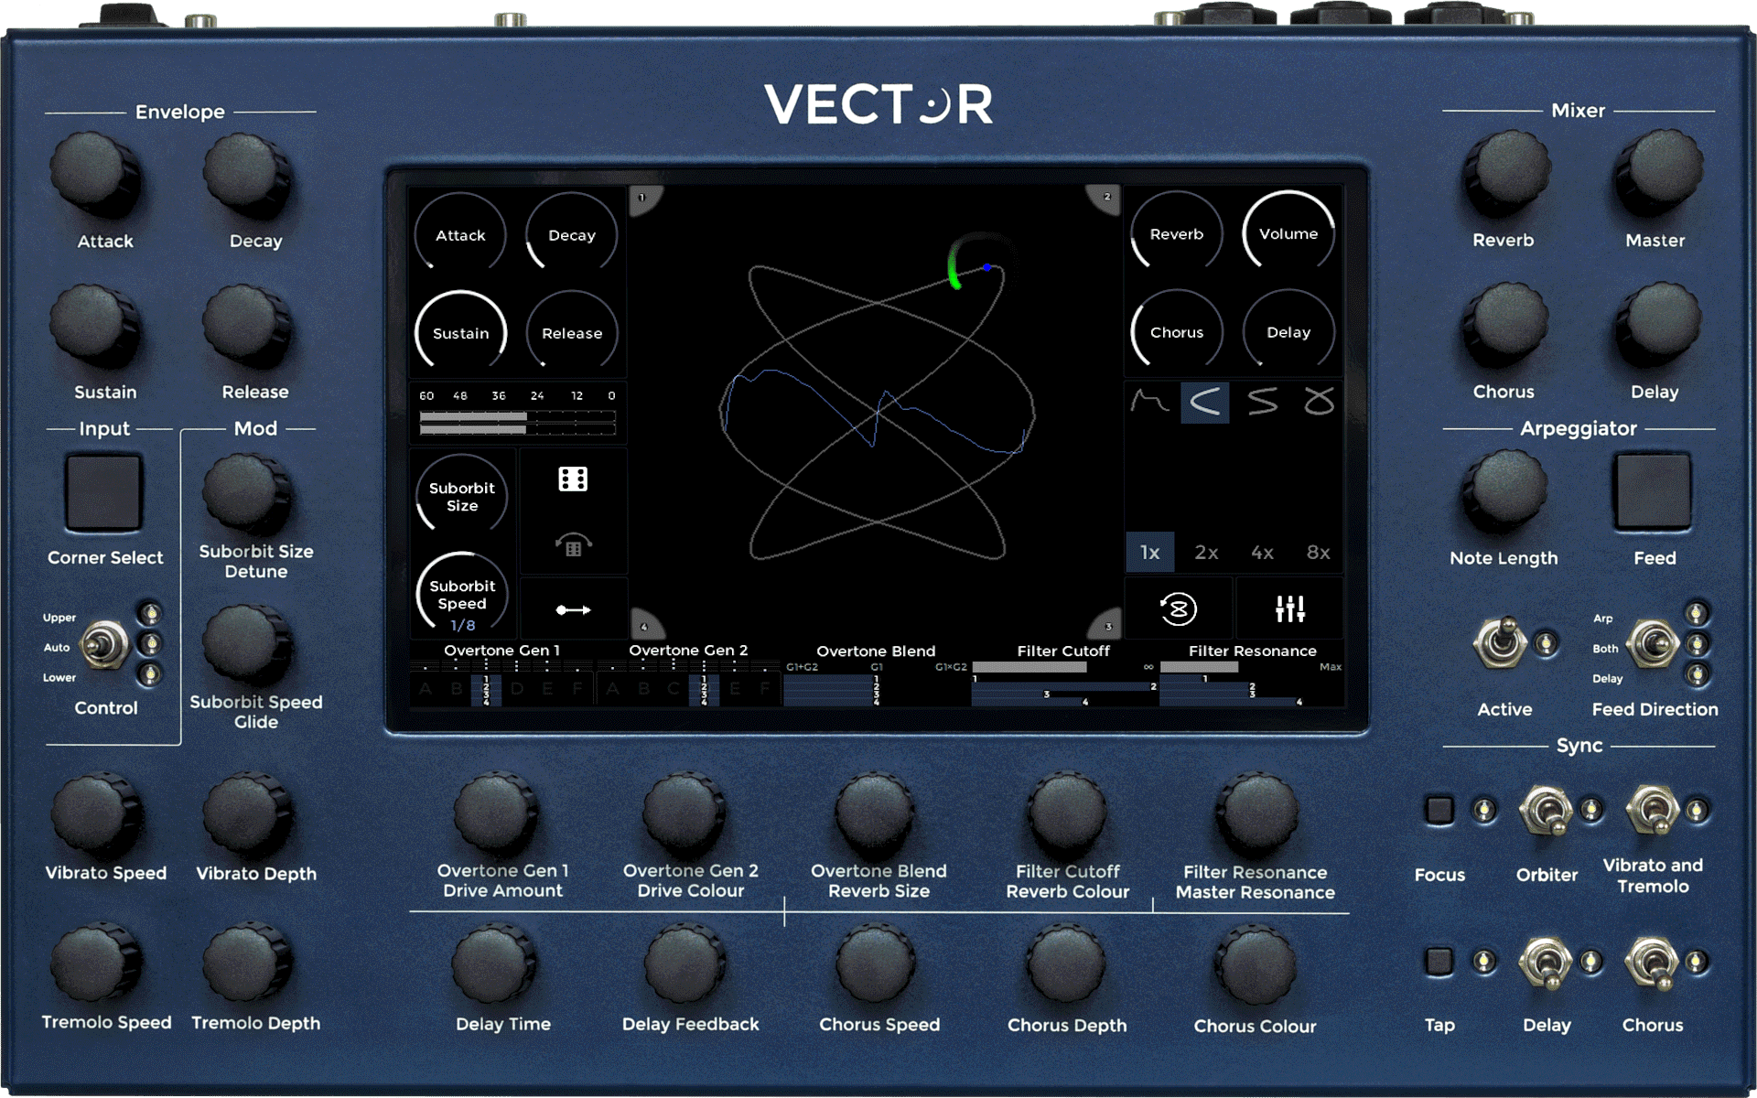Click the highlighted C-curve orbit shape icon

[1205, 401]
